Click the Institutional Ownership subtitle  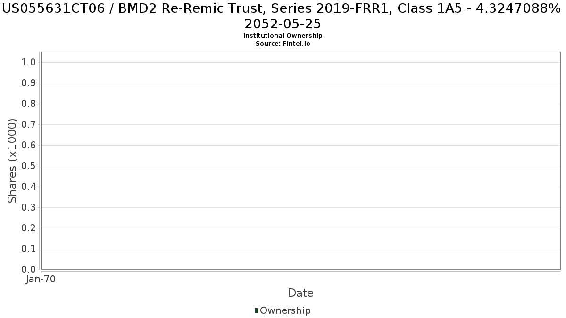(283, 36)
